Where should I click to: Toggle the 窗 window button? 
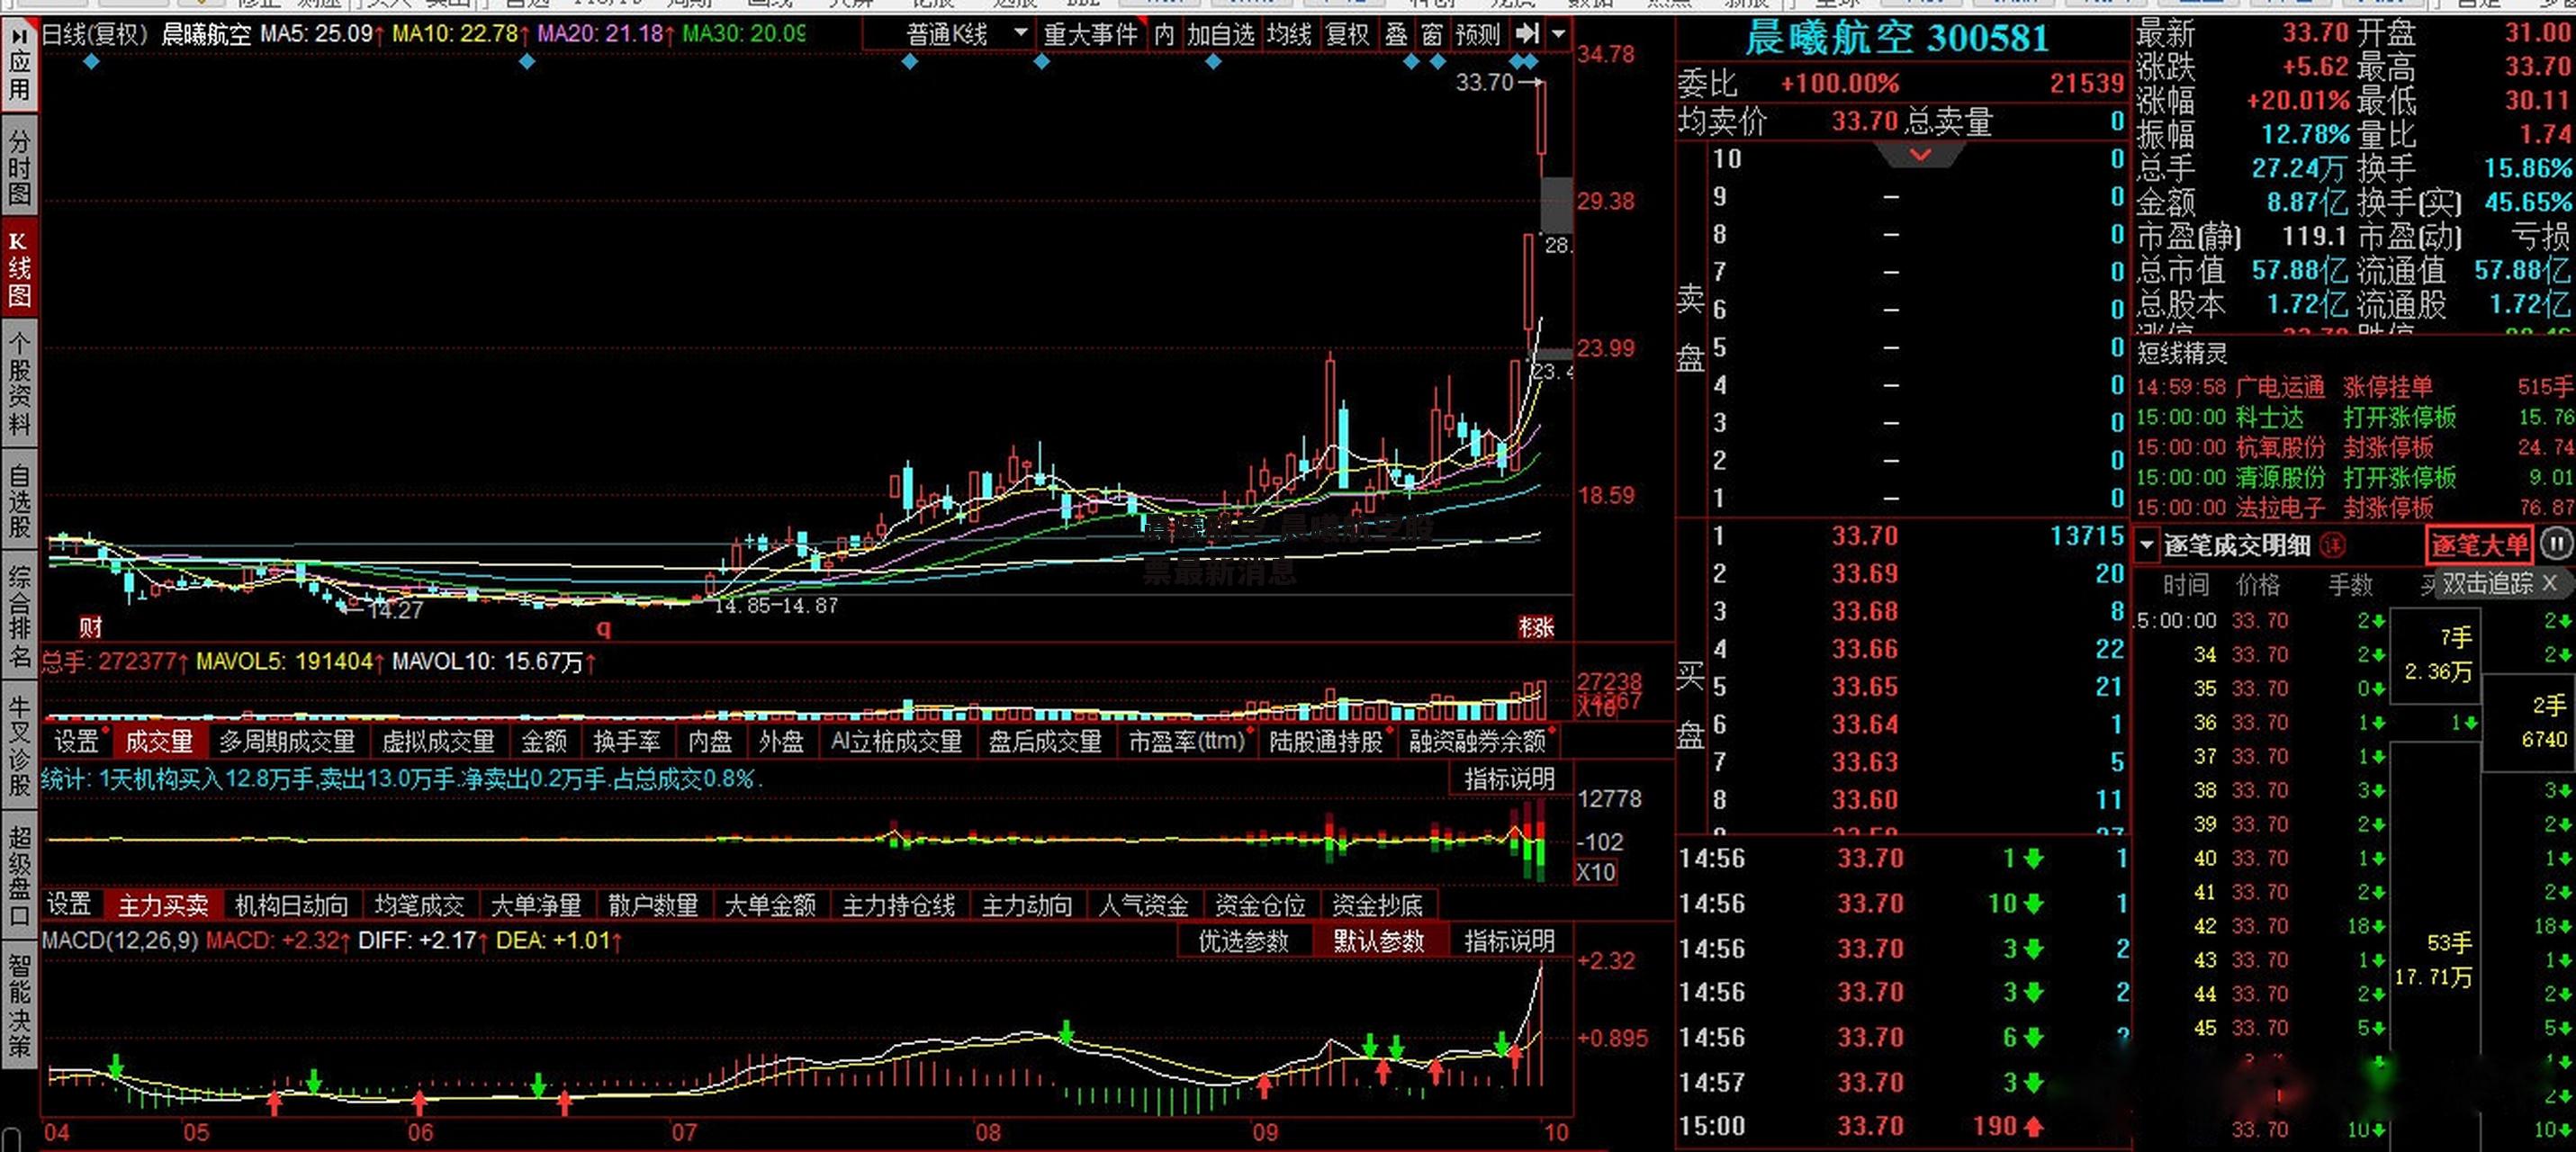point(1432,35)
